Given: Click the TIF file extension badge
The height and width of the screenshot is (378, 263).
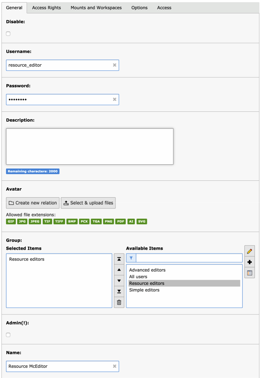Looking at the screenshot, I should [47, 221].
